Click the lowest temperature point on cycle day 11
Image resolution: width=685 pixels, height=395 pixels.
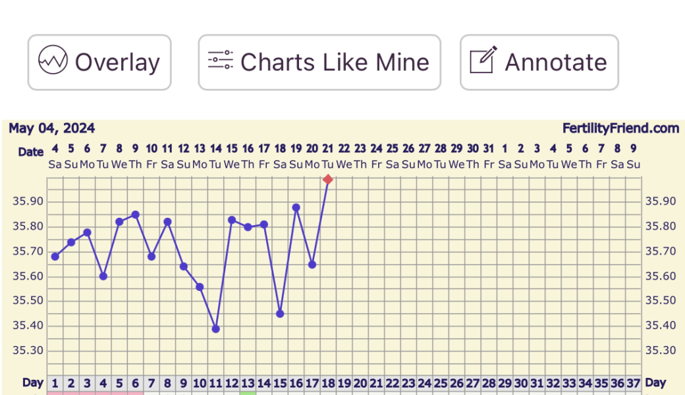(215, 329)
